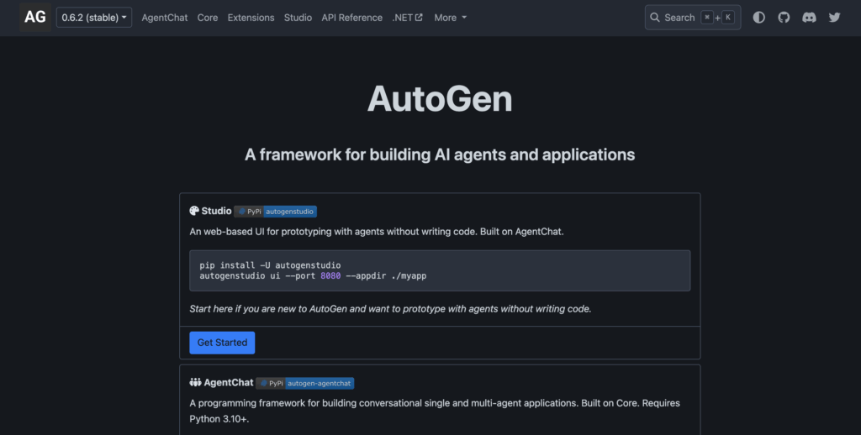Image resolution: width=861 pixels, height=435 pixels.
Task: Expand the More dropdown menu
Action: point(451,18)
